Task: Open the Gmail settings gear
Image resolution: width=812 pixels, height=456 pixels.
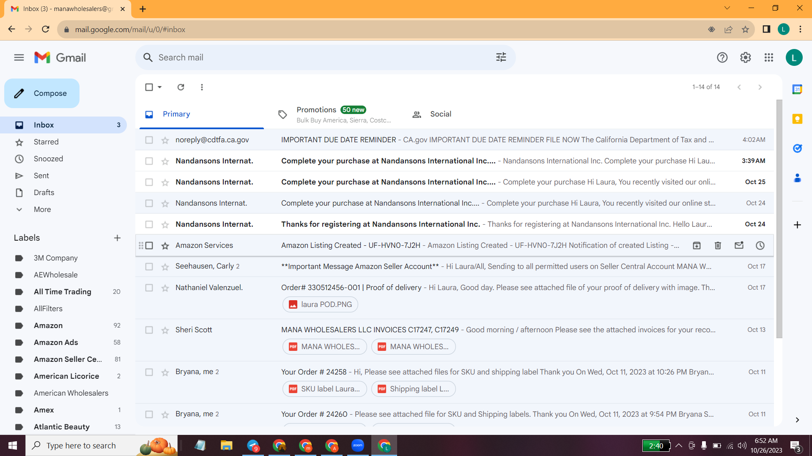Action: pos(746,57)
